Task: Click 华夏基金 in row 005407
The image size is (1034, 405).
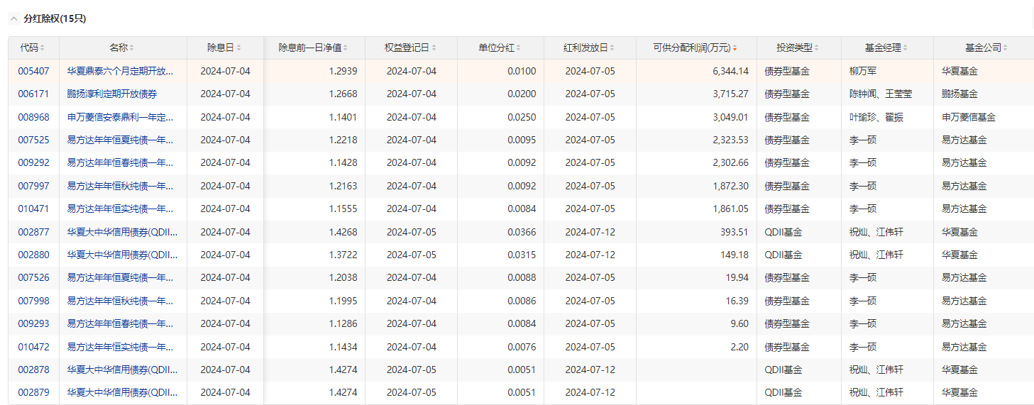Action: (959, 71)
